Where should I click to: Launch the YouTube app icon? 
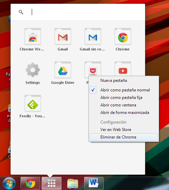point(123,69)
